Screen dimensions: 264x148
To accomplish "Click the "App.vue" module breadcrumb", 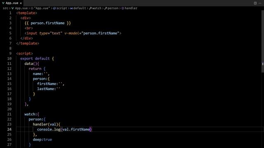I will 42,8.
